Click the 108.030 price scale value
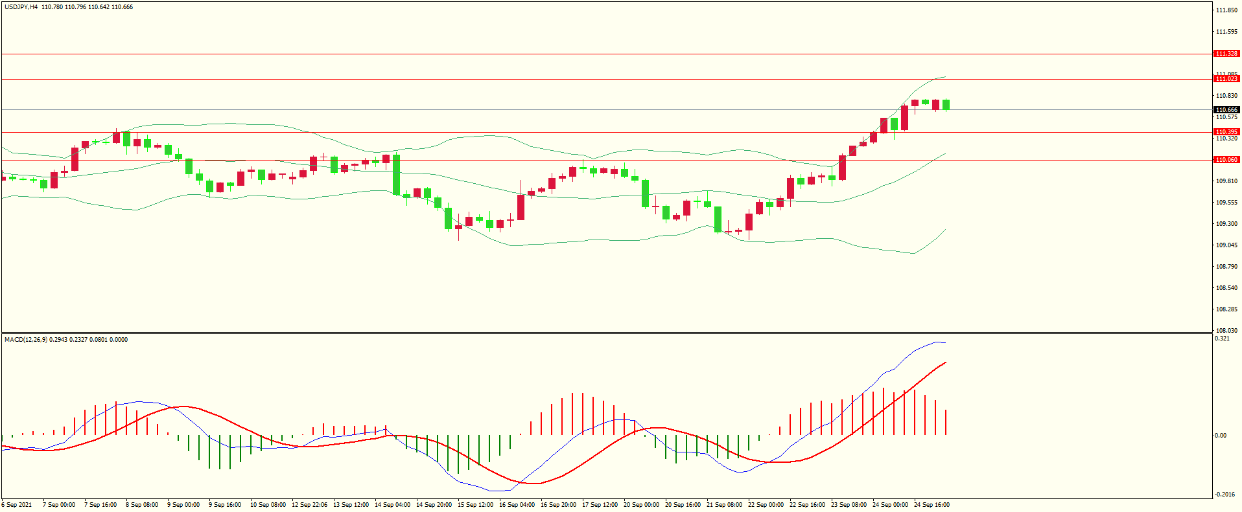Screen dimensions: 1242x512 point(1226,331)
